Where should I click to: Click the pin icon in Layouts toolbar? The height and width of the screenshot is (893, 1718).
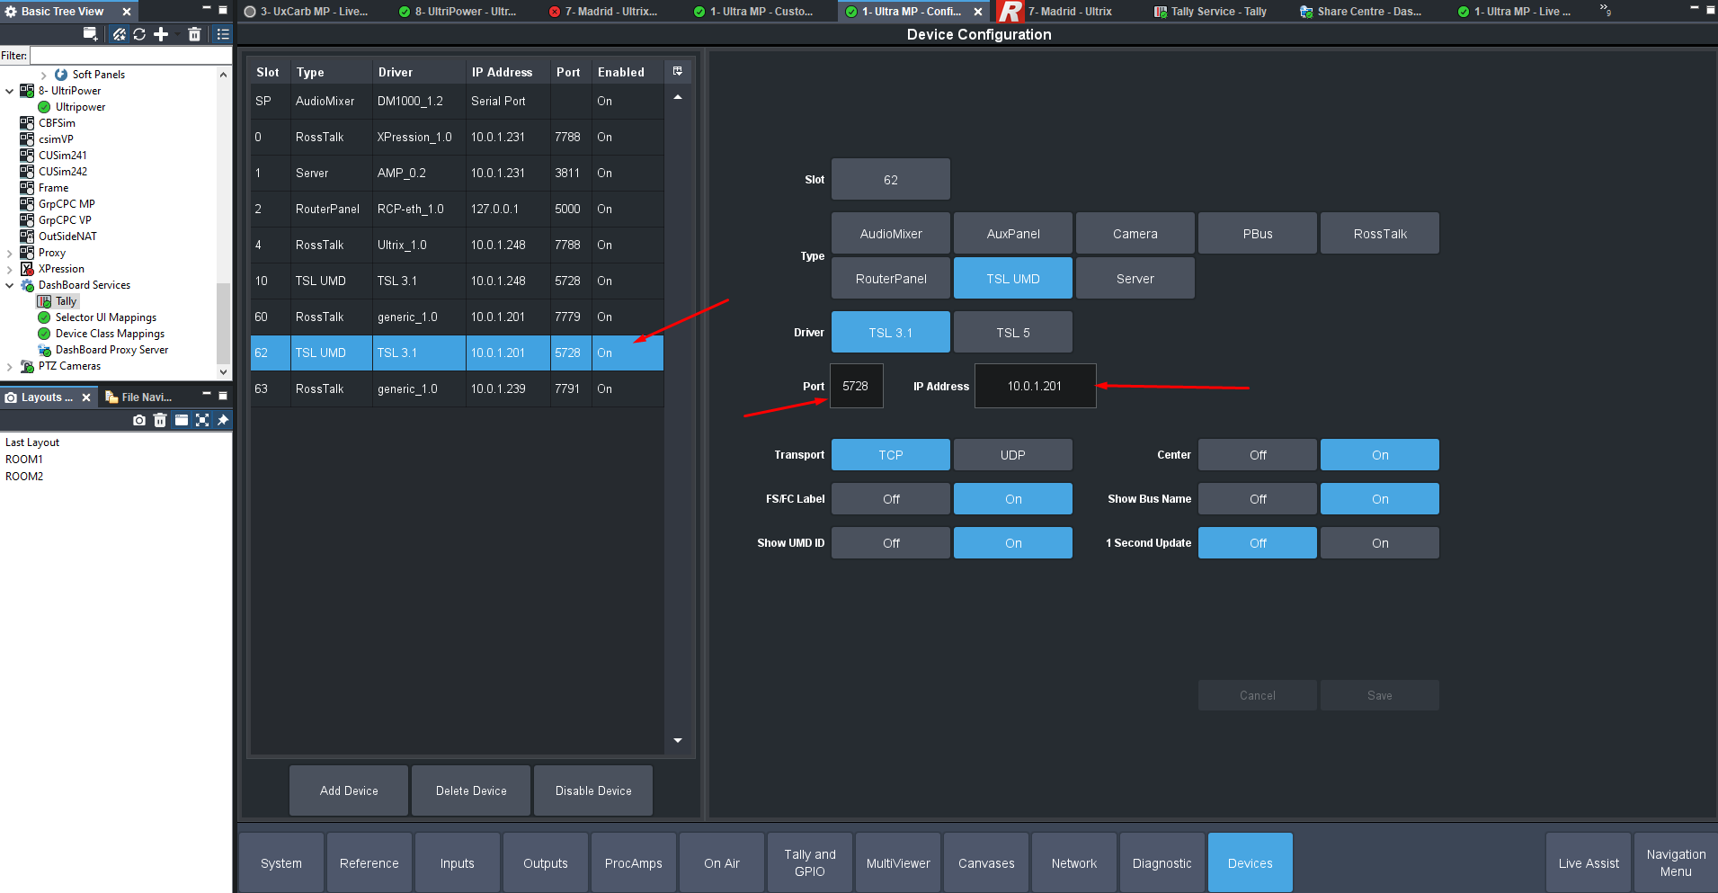coord(223,420)
